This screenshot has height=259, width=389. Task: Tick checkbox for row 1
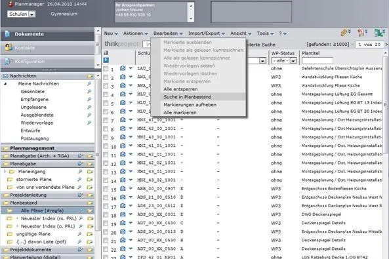106,69
